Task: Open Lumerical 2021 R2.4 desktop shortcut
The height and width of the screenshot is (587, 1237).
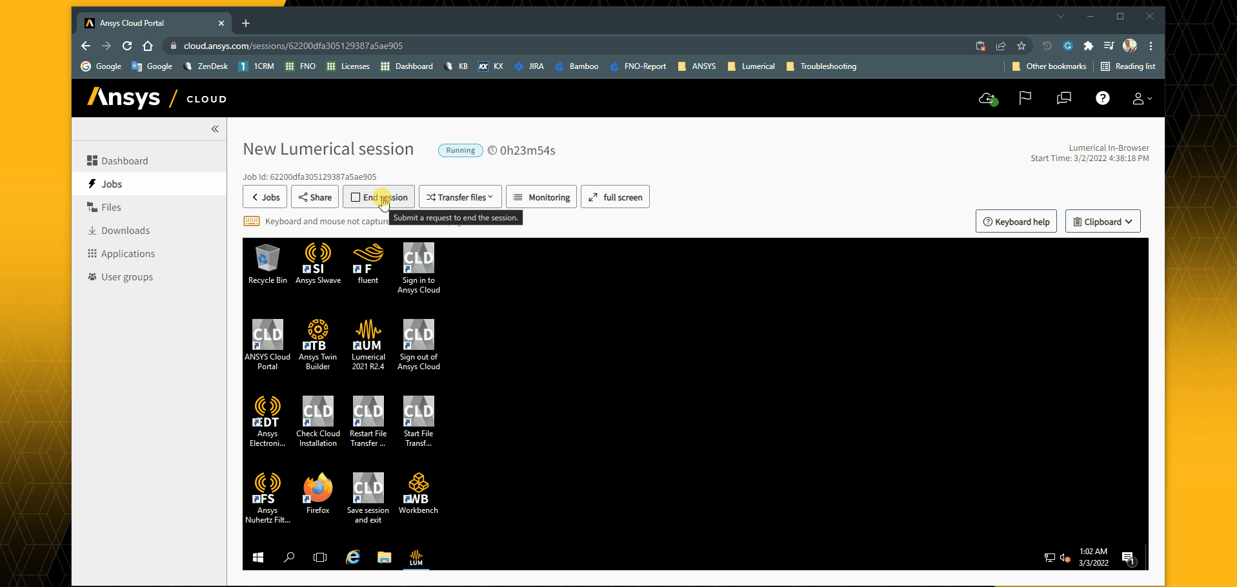Action: [368, 345]
